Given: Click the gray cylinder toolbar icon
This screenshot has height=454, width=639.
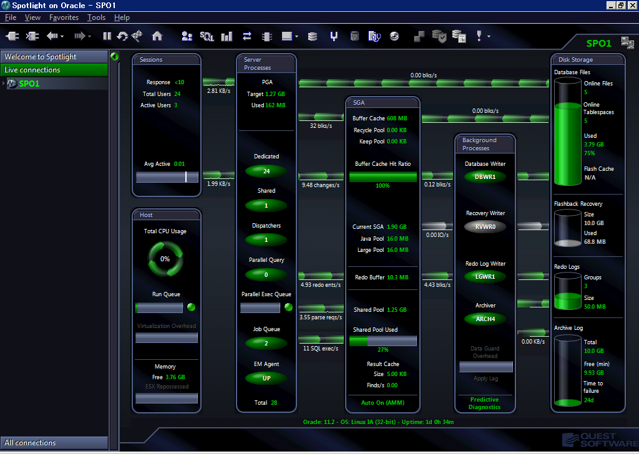Looking at the screenshot, I should [x=354, y=36].
